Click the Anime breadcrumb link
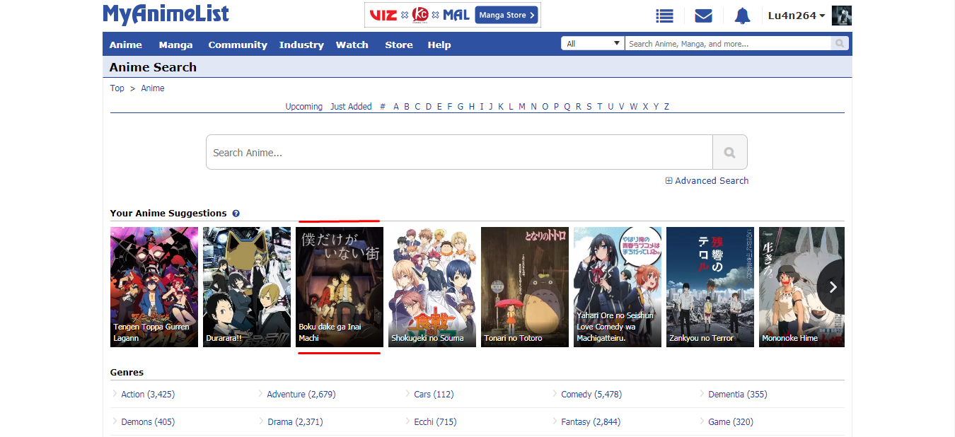Image resolution: width=955 pixels, height=437 pixels. pos(153,88)
